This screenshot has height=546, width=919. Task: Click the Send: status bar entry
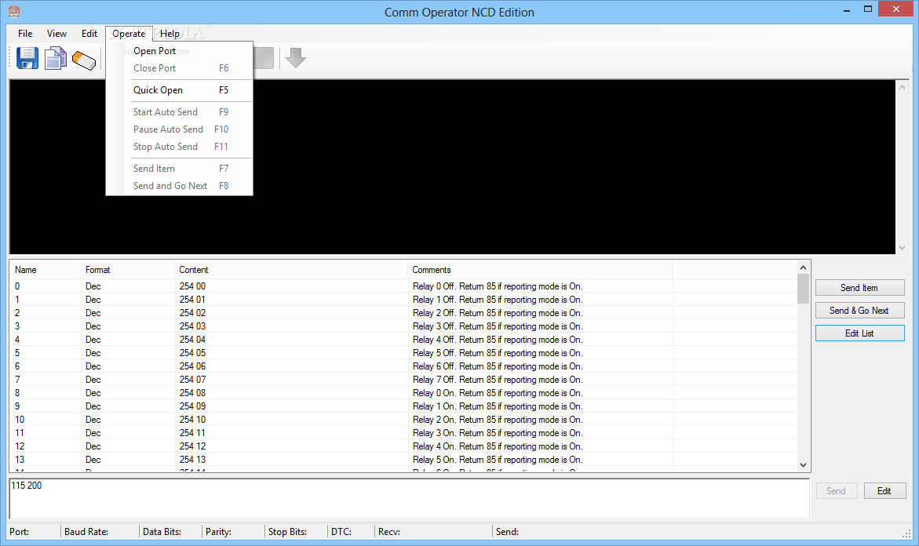[x=508, y=532]
